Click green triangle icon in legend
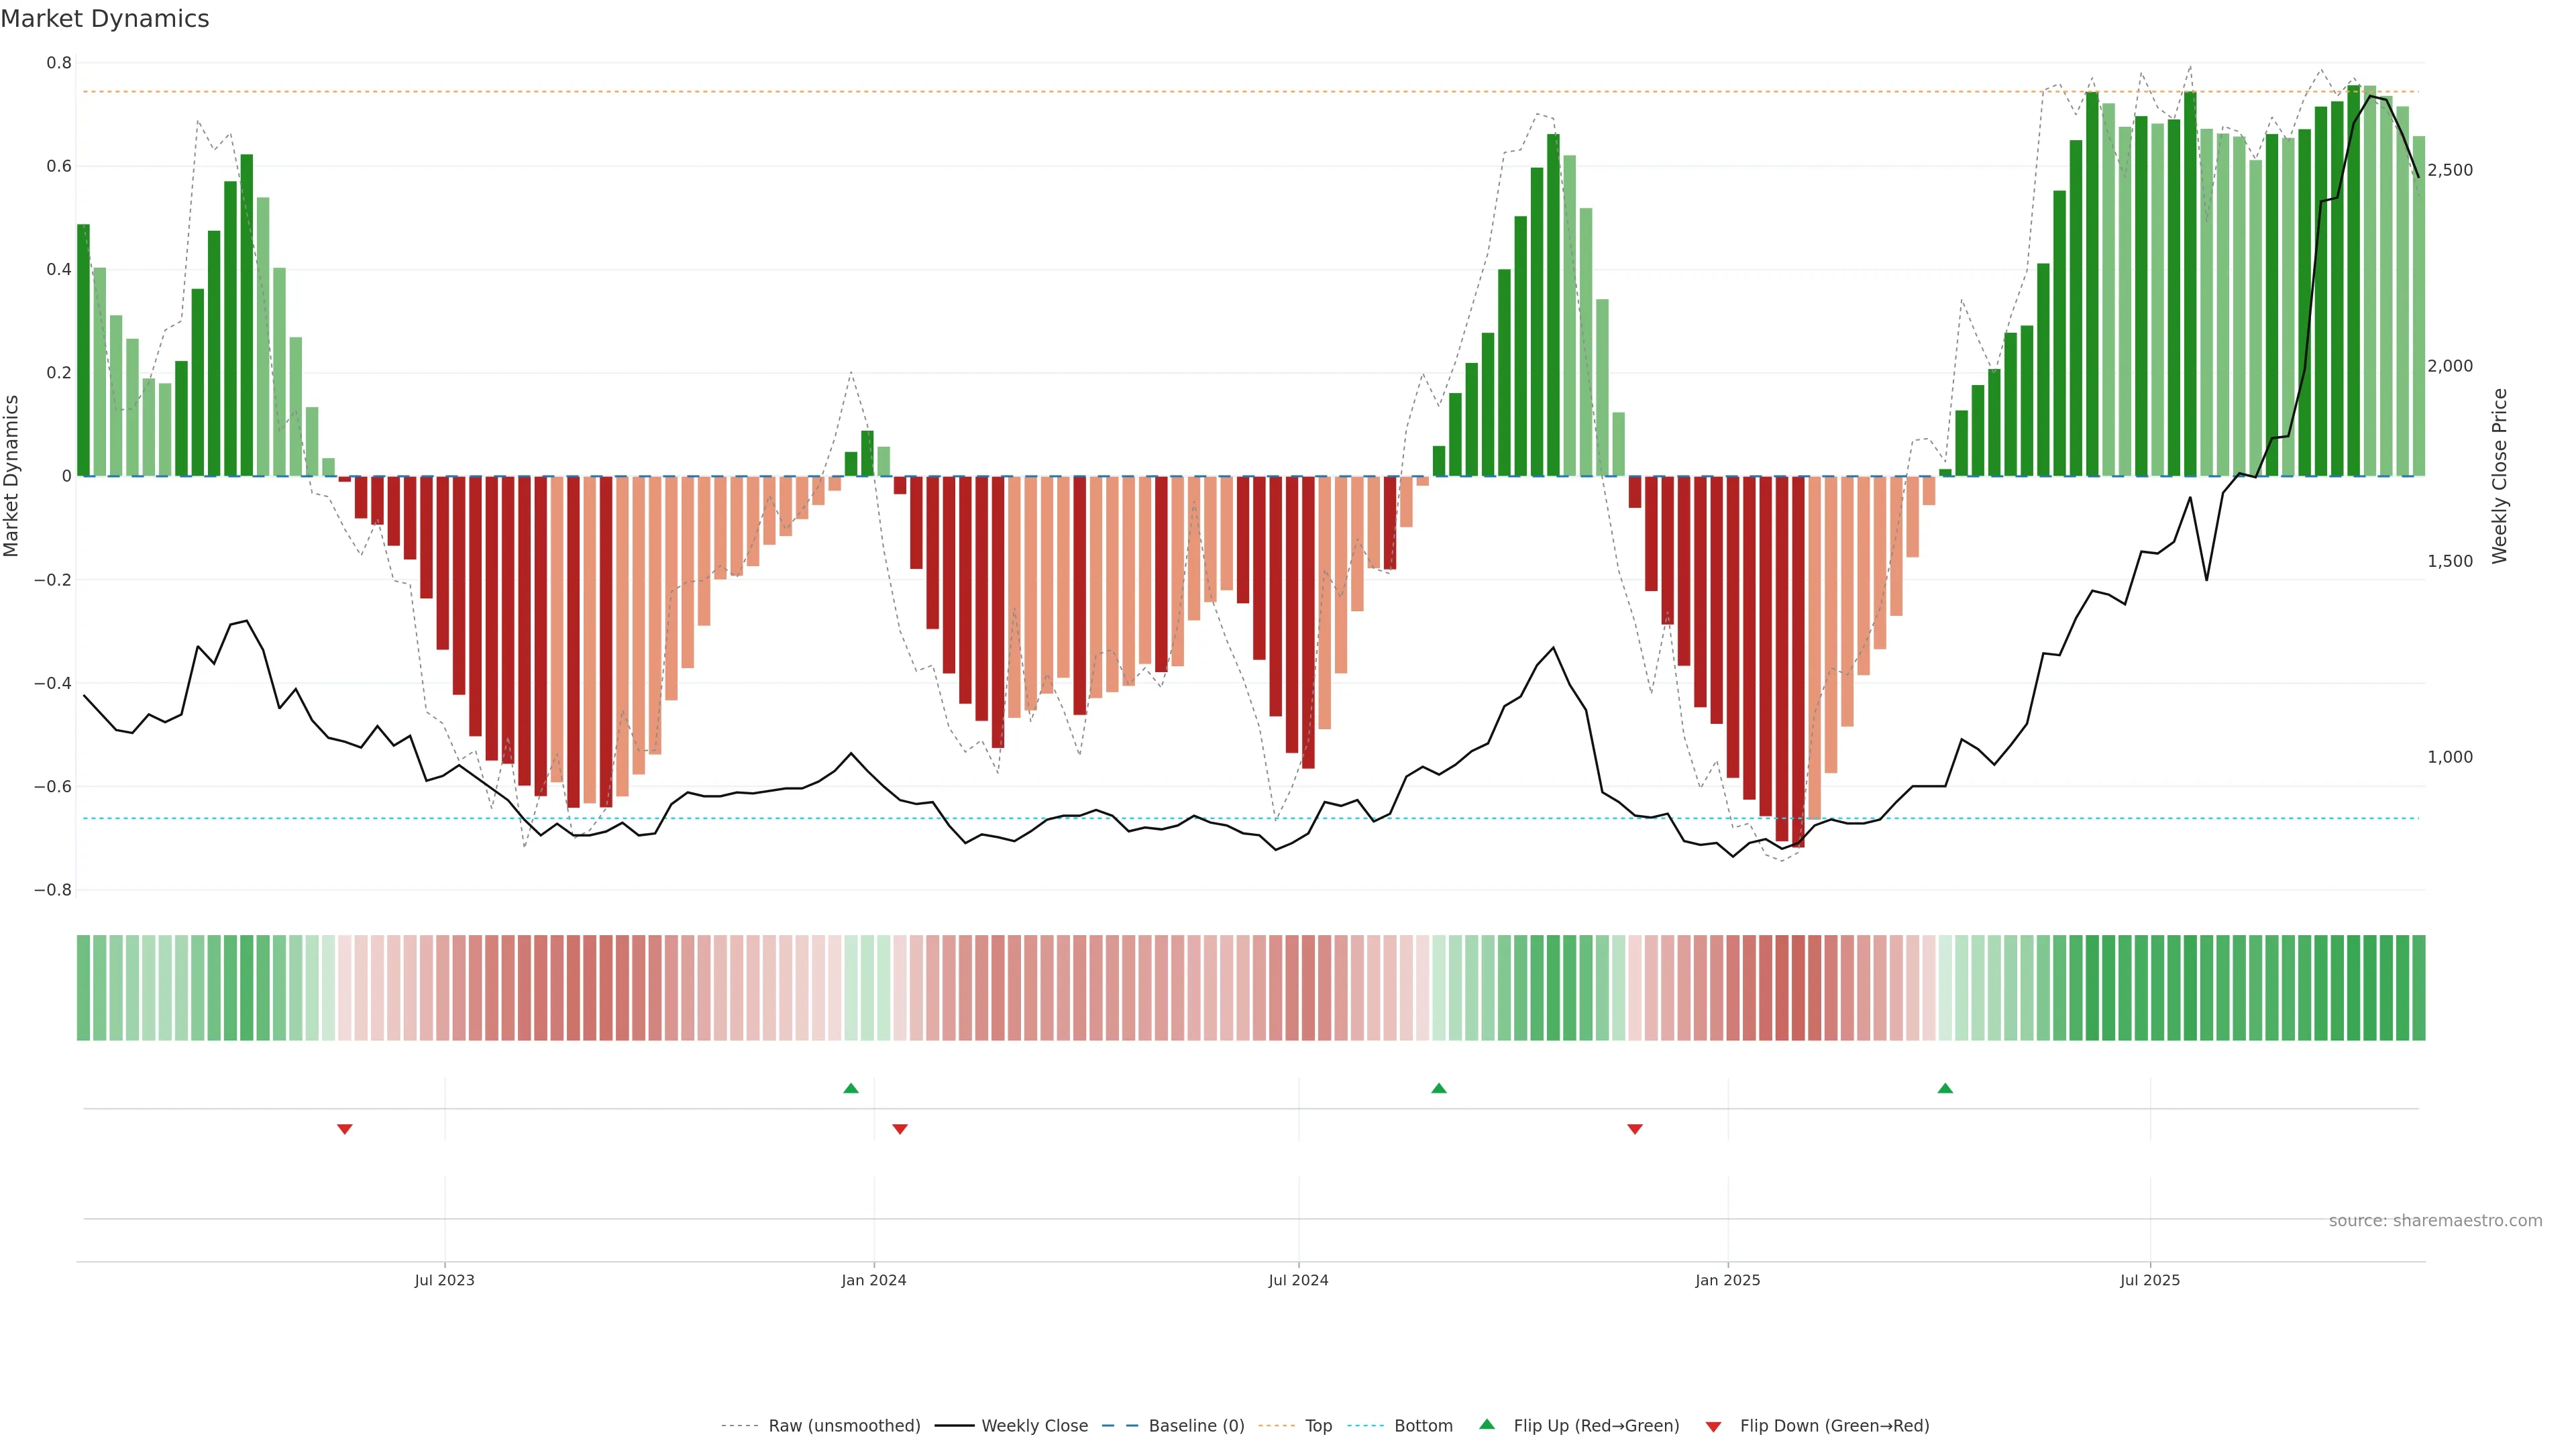 1486,1424
